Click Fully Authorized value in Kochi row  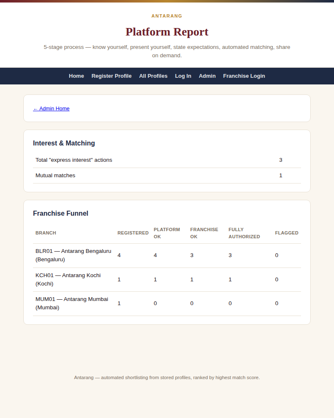230,280
